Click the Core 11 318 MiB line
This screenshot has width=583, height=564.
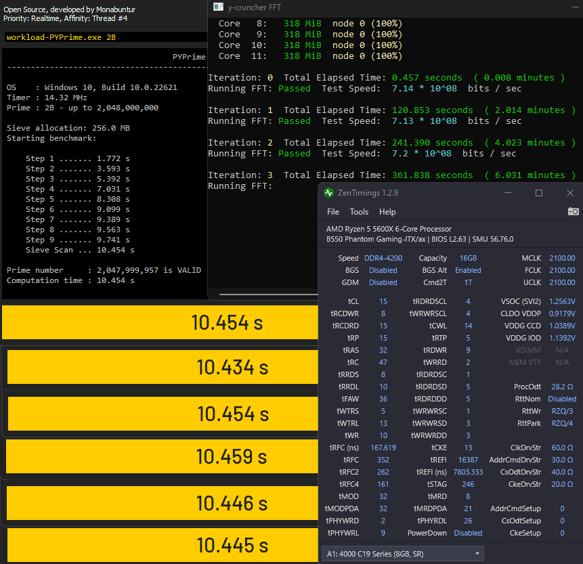pos(310,56)
